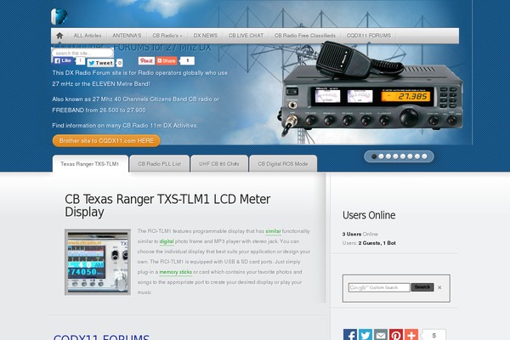Like the page with Facebook Like
This screenshot has height=340, width=510.
click(x=63, y=60)
